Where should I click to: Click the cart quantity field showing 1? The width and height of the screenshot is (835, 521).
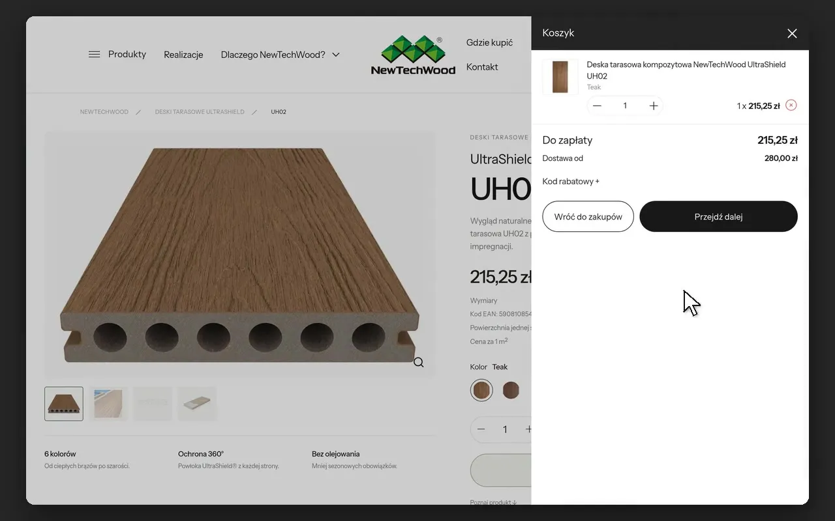(x=625, y=106)
